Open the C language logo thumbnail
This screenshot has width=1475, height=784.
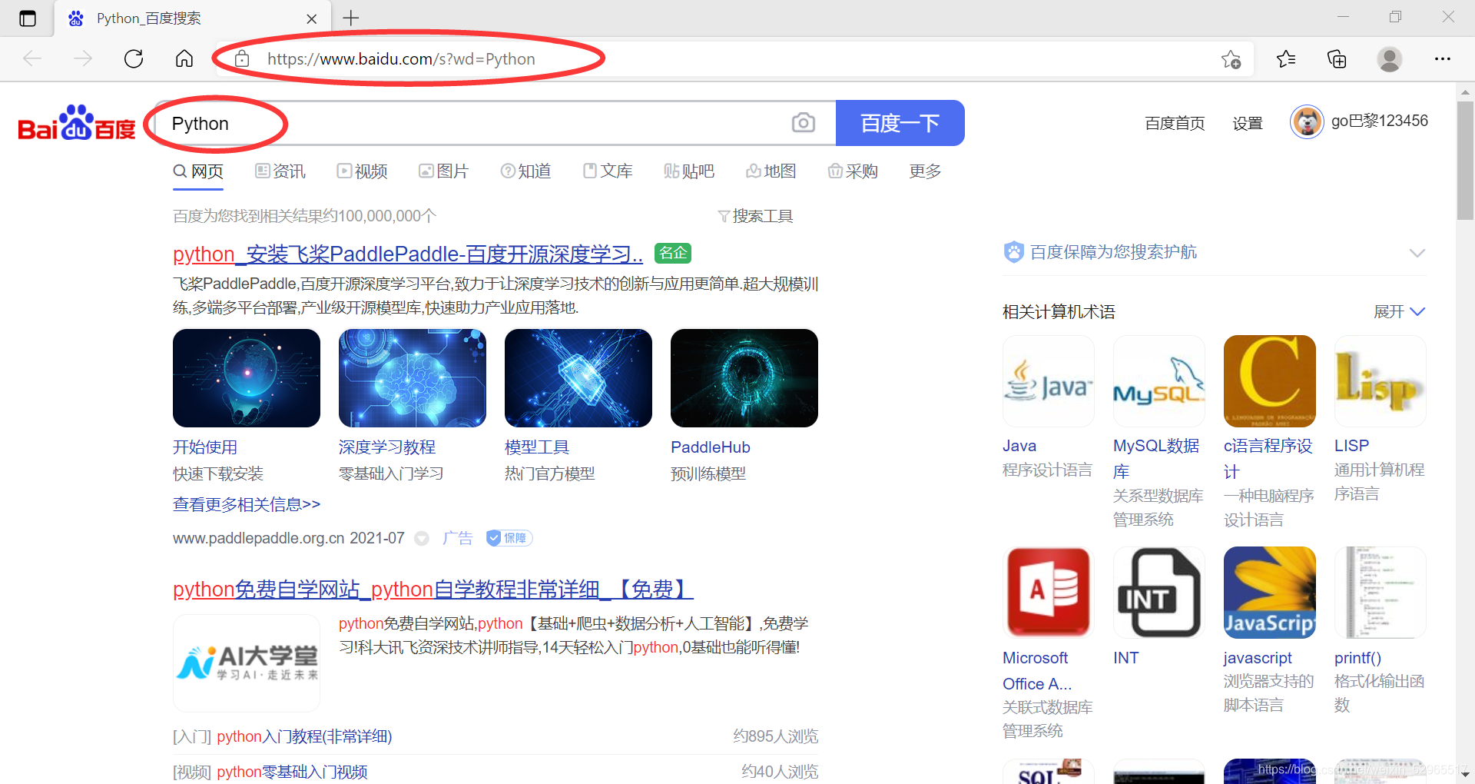pyautogui.click(x=1270, y=381)
